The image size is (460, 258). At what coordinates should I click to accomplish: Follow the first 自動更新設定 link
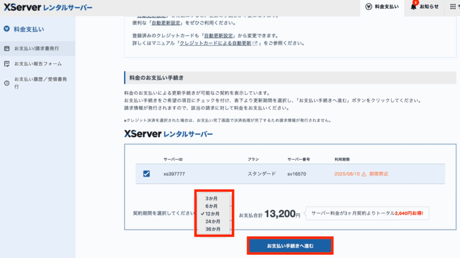pos(166,23)
